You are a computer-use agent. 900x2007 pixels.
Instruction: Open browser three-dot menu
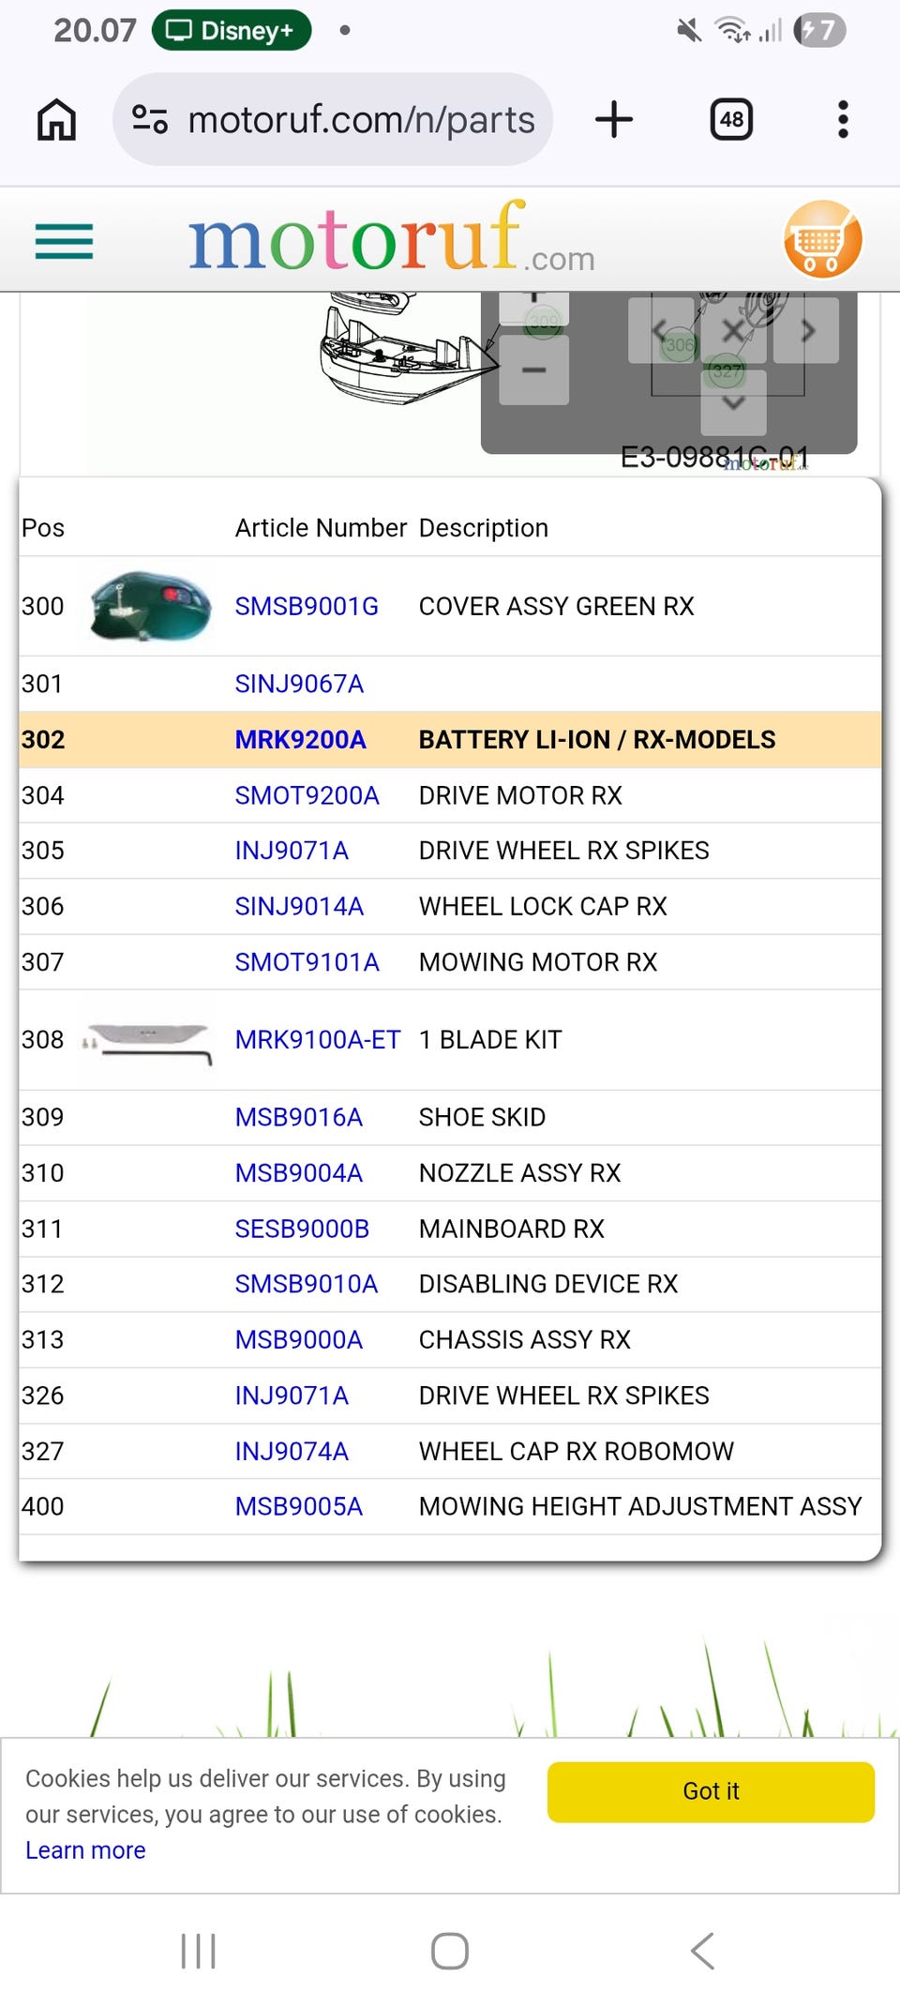click(x=843, y=120)
